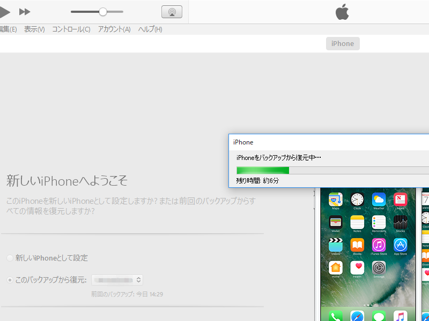Click the News app icon on iPhone image
The image size is (429, 321).
400,199
